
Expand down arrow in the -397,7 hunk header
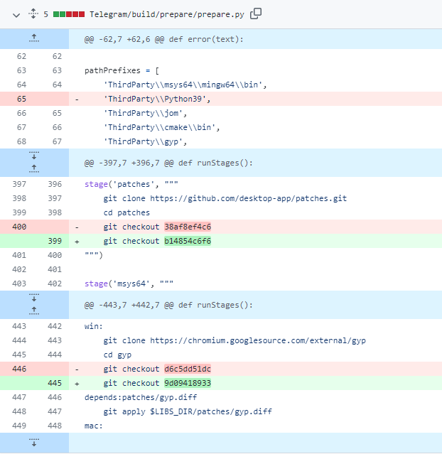click(34, 156)
